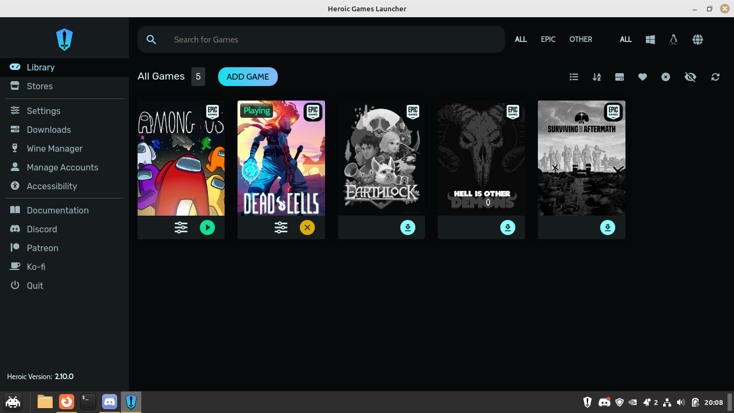Open Settings from the sidebar
The height and width of the screenshot is (413, 734).
click(64, 111)
